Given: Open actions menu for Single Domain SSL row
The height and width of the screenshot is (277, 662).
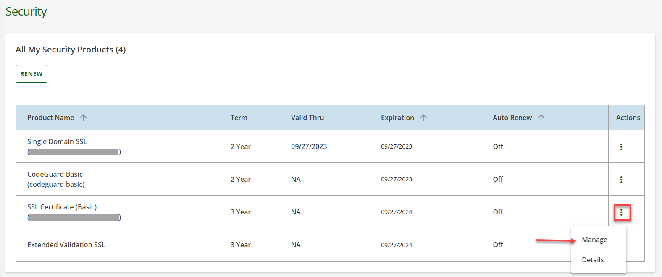Looking at the screenshot, I should (621, 147).
